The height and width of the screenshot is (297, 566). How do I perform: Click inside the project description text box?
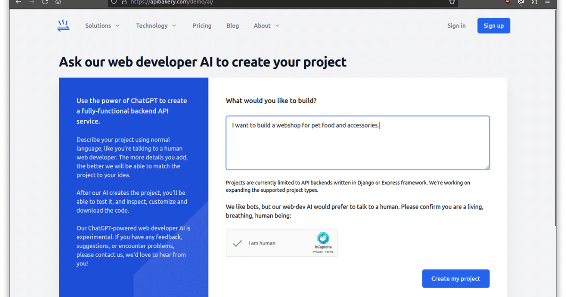358,141
